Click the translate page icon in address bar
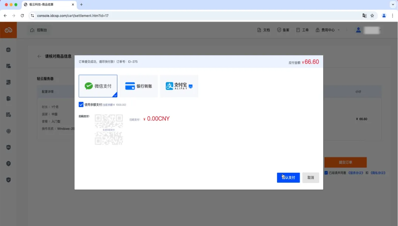The width and height of the screenshot is (398, 226). click(x=364, y=16)
